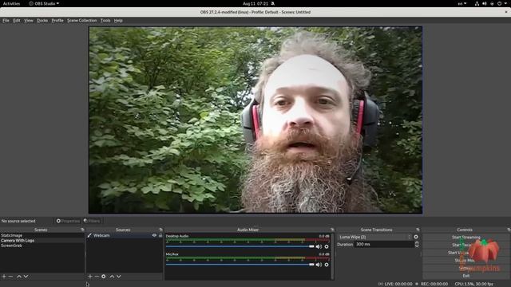The image size is (511, 287).
Task: Open the Docks menu
Action: tap(42, 21)
